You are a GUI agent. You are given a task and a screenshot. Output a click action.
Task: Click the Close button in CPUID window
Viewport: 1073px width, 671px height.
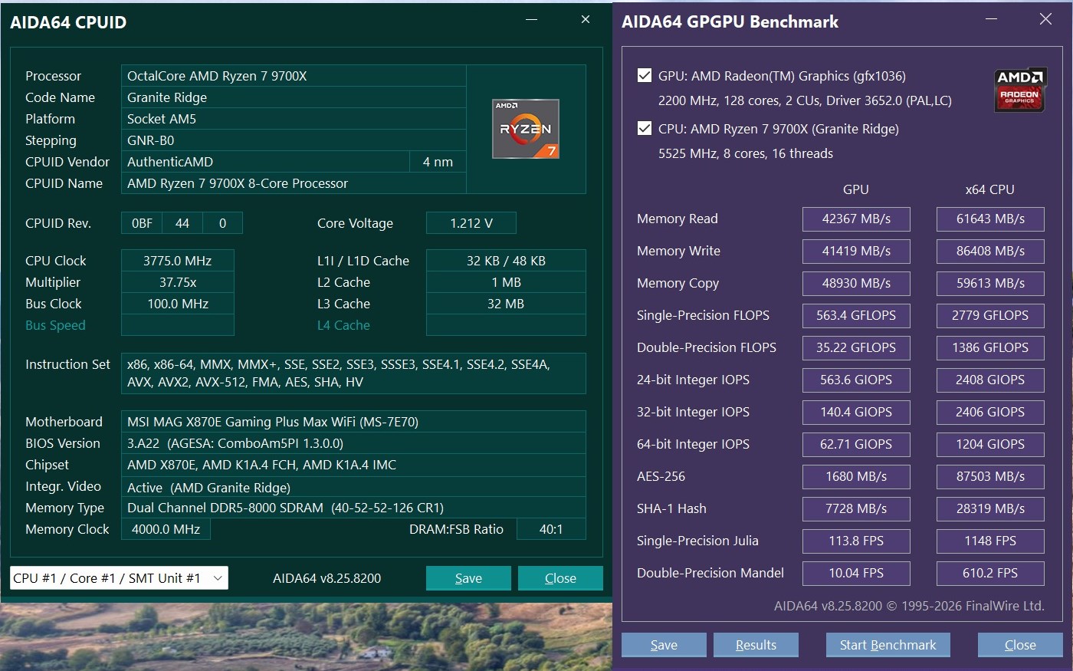tap(560, 578)
